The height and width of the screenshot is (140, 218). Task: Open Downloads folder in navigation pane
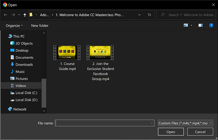click(x=24, y=65)
